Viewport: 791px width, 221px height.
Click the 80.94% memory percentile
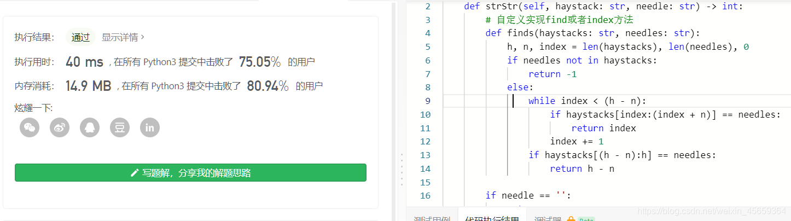267,86
